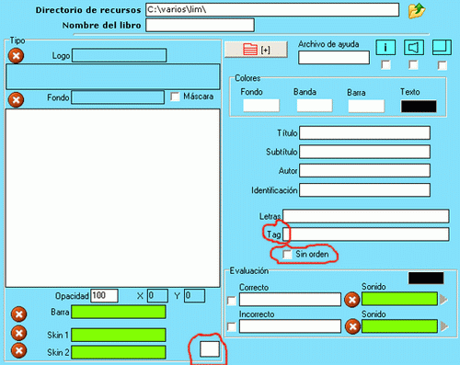Click the sound speaker button icon
Viewport: 460px width, 365px height.
[x=414, y=48]
